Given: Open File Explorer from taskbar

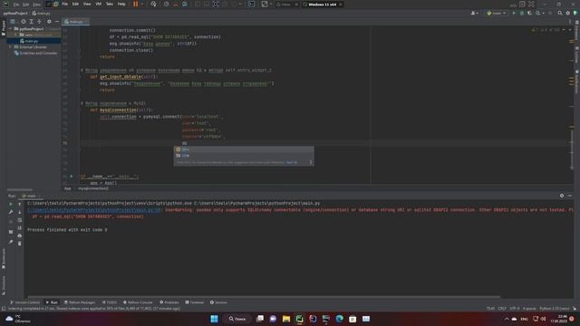Looking at the screenshot, I should click(286, 319).
